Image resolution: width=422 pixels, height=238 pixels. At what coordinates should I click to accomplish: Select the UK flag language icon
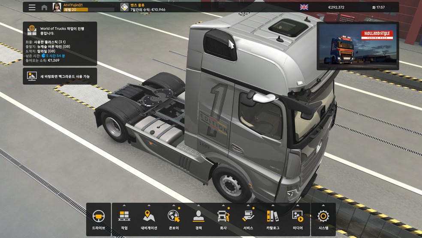point(304,7)
